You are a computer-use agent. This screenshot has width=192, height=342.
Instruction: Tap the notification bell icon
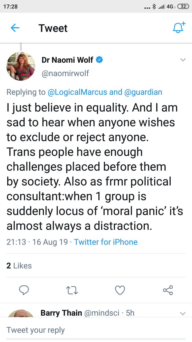pyautogui.click(x=179, y=28)
